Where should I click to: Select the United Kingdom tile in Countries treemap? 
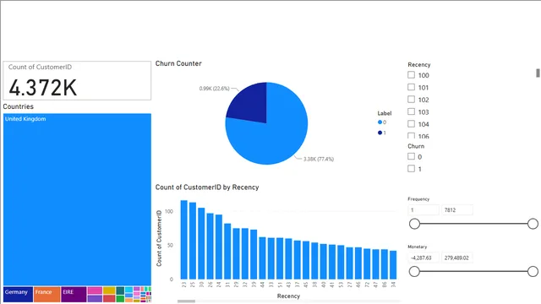[x=77, y=199]
